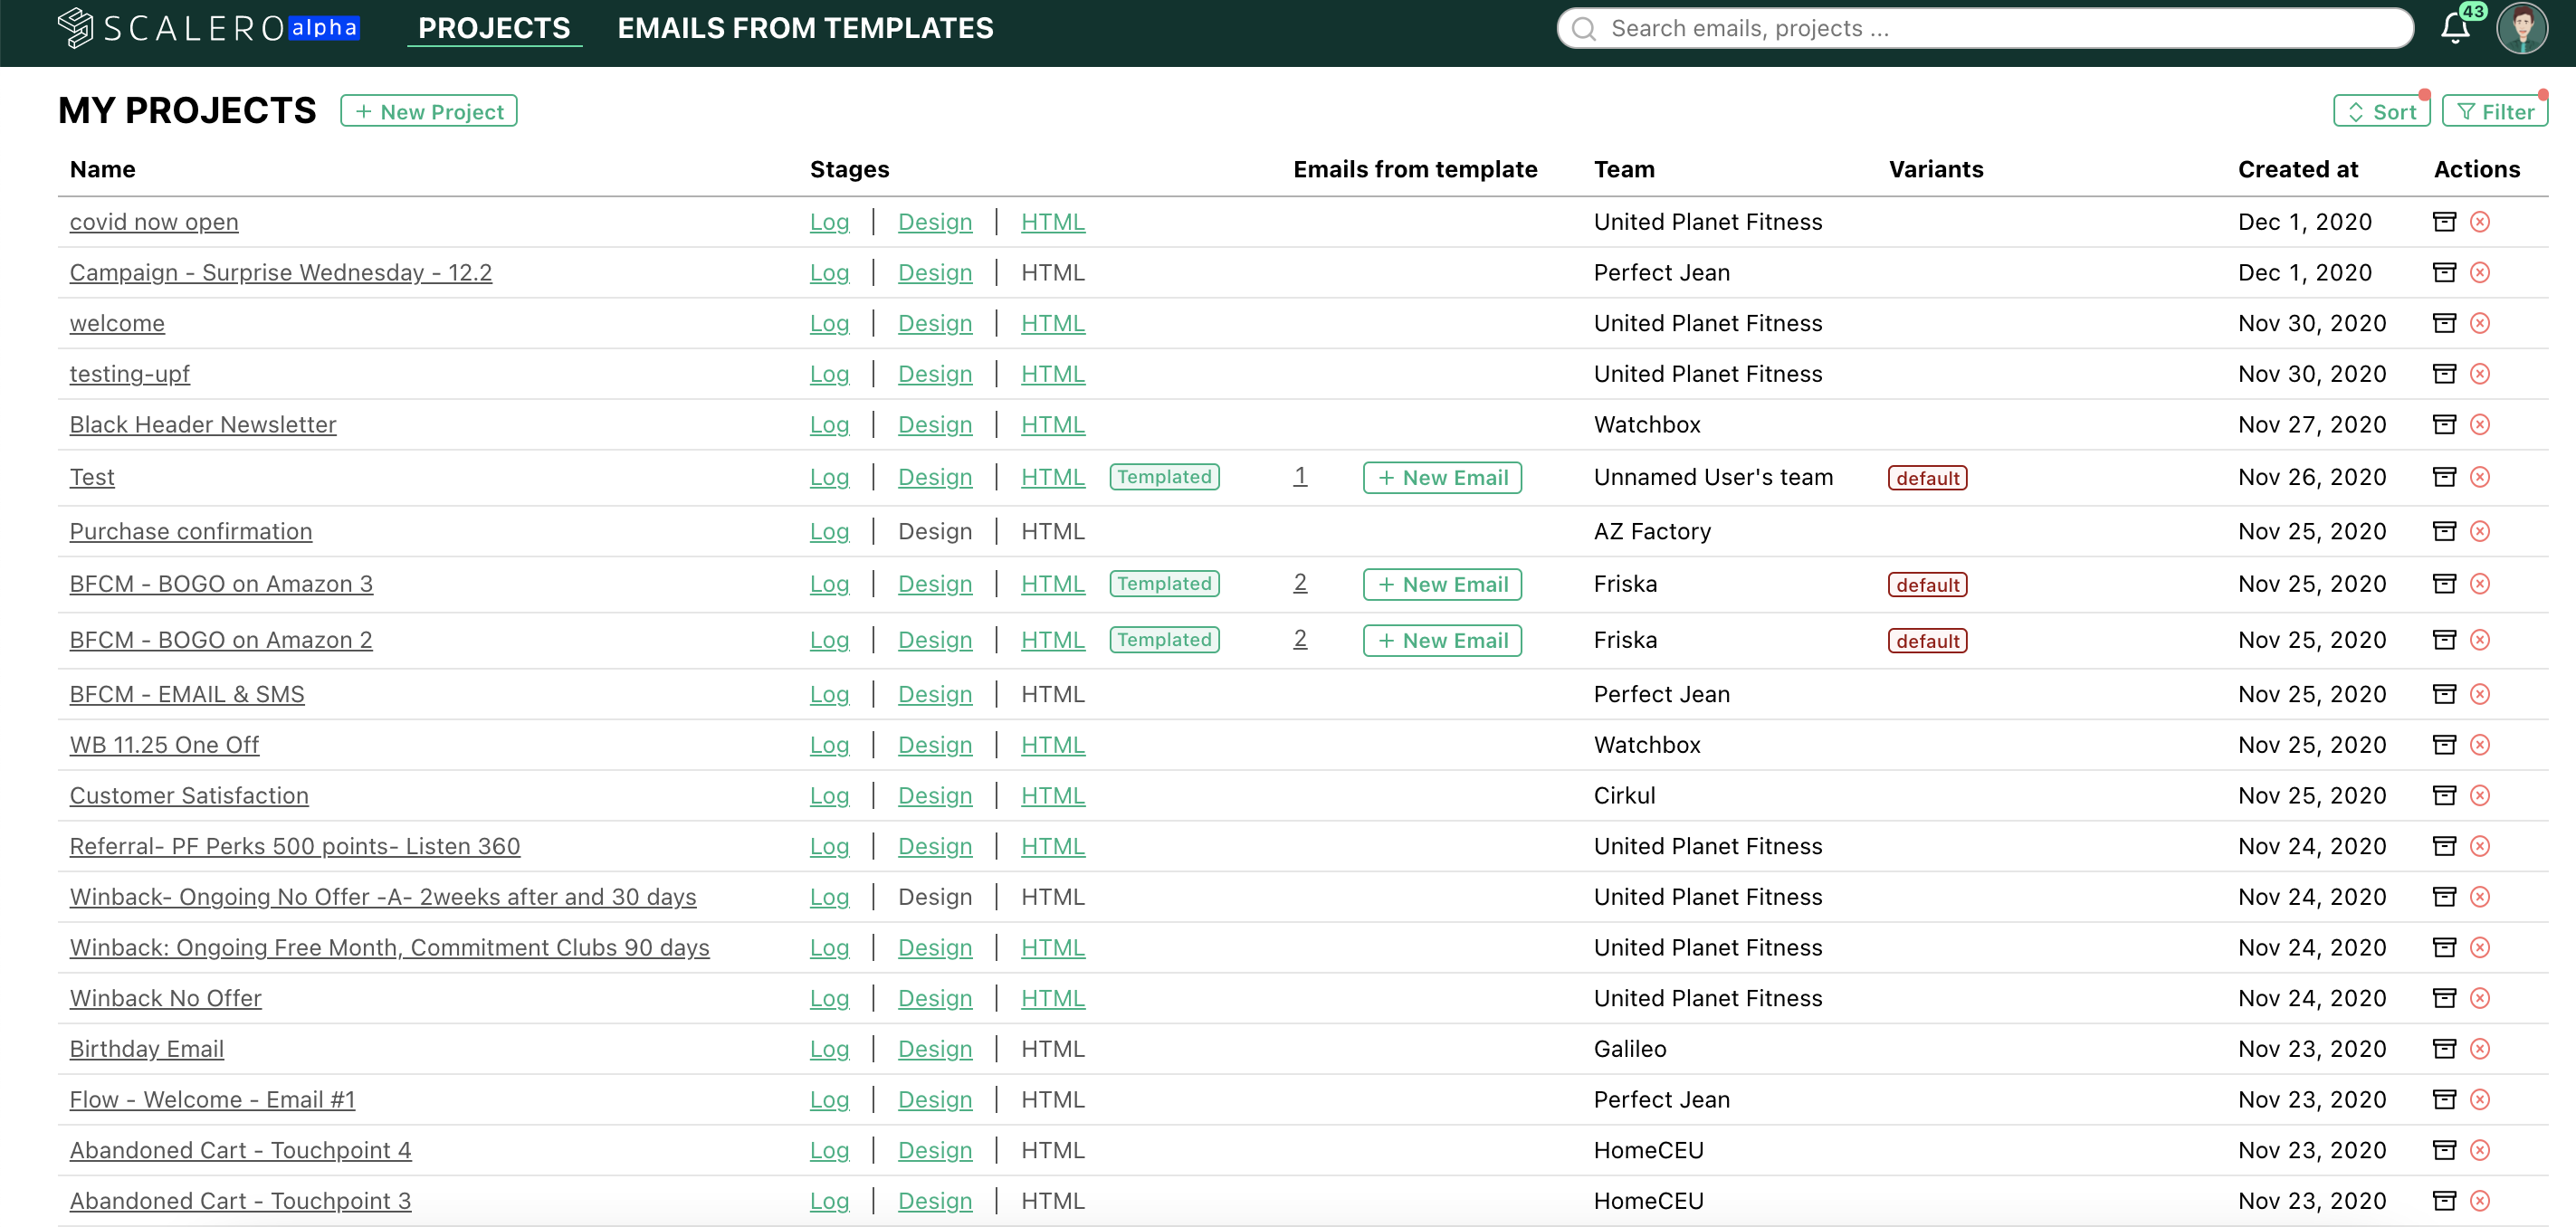
Task: Open the Filter options
Action: coord(2494,111)
